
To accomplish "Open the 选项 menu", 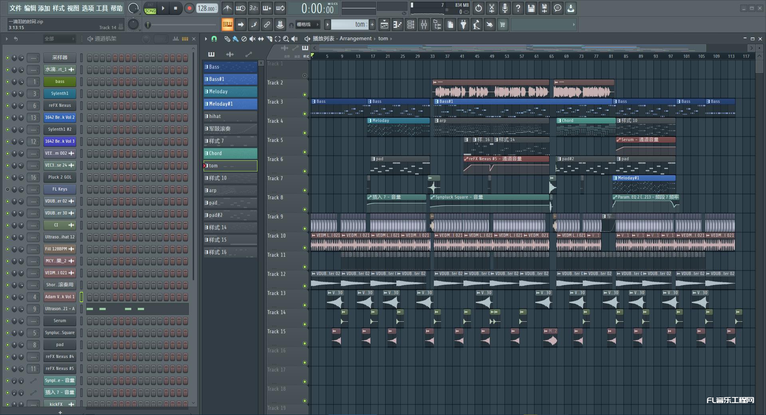I will (x=88, y=8).
